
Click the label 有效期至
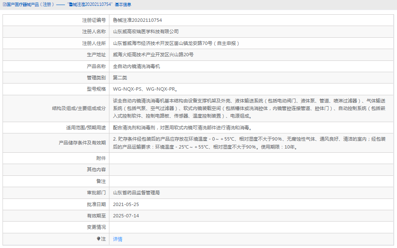click(x=96, y=216)
